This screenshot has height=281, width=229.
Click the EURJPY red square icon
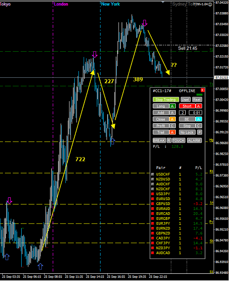[x=153, y=223]
